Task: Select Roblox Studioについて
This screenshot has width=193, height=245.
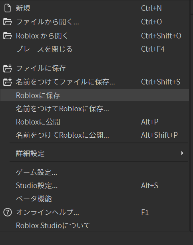Action: click(95, 226)
